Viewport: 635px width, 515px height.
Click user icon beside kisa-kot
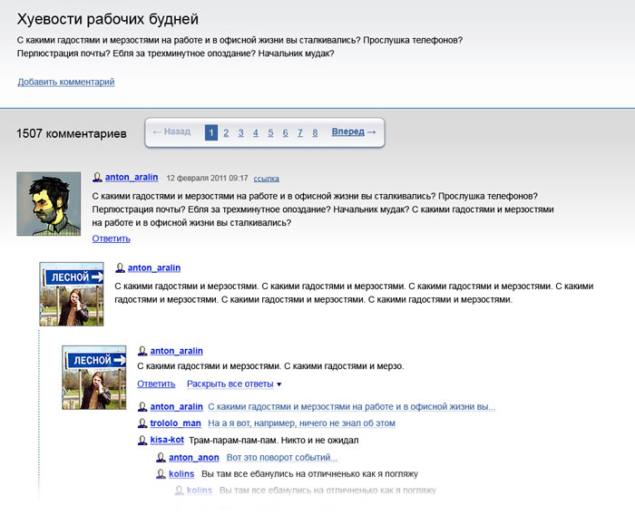pyautogui.click(x=142, y=440)
